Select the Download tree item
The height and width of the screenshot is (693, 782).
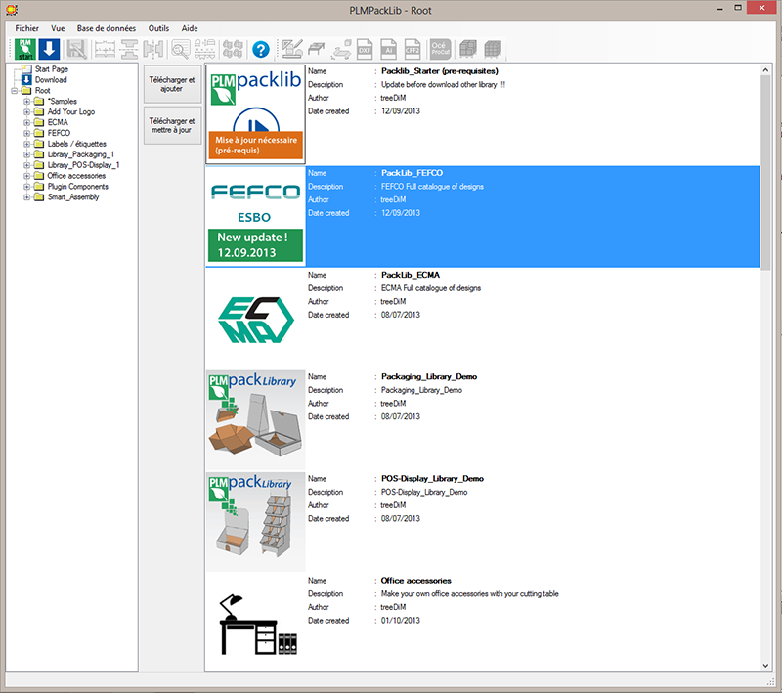click(x=51, y=80)
